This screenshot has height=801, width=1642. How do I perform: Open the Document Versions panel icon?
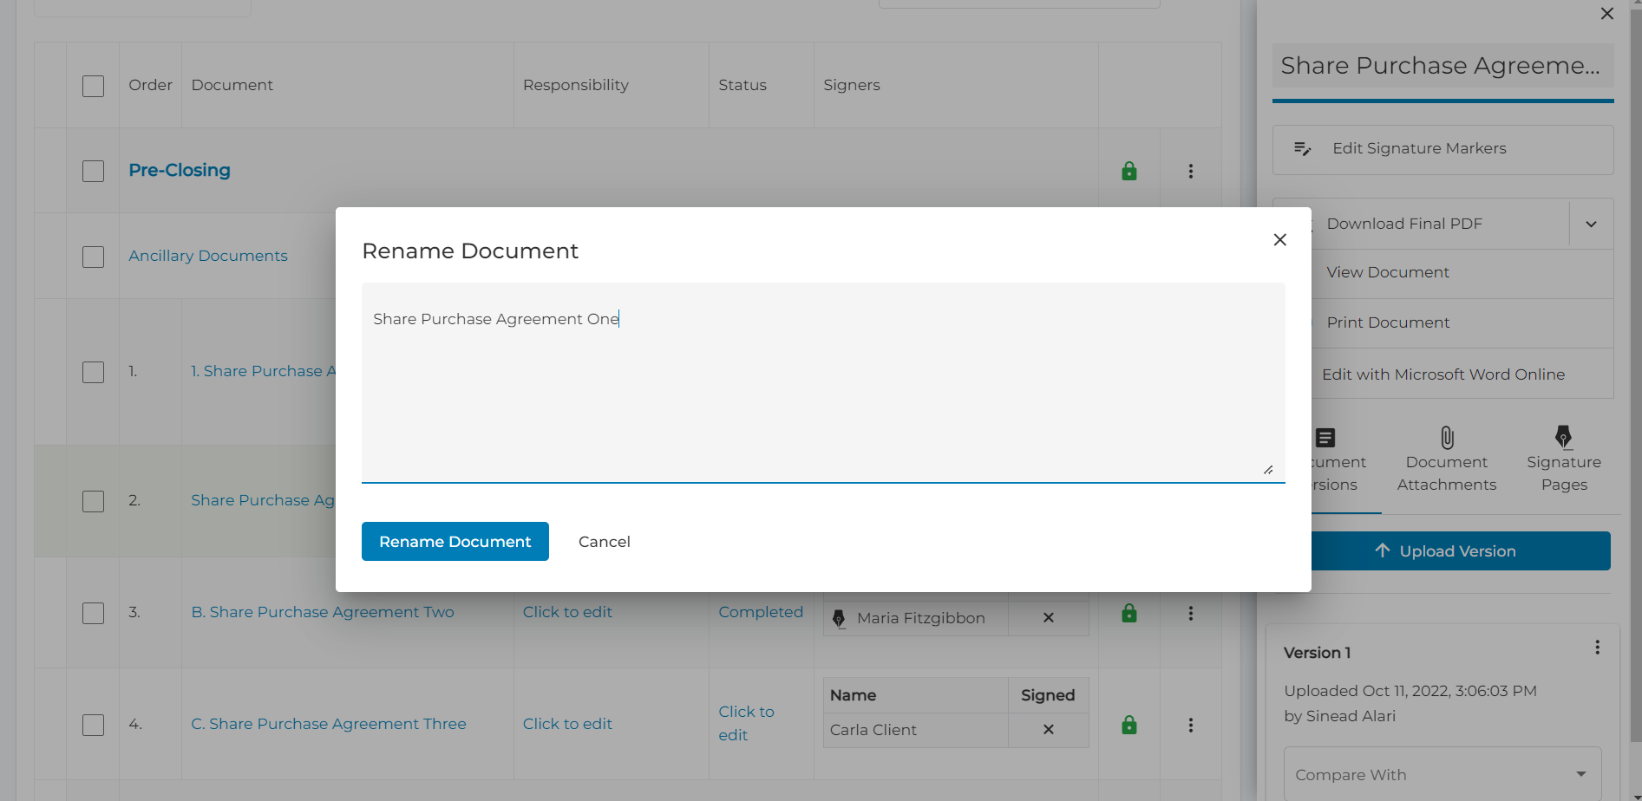tap(1326, 438)
